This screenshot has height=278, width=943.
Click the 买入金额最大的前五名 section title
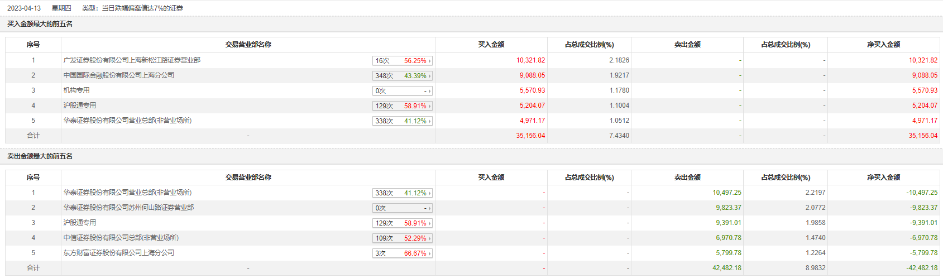click(40, 24)
